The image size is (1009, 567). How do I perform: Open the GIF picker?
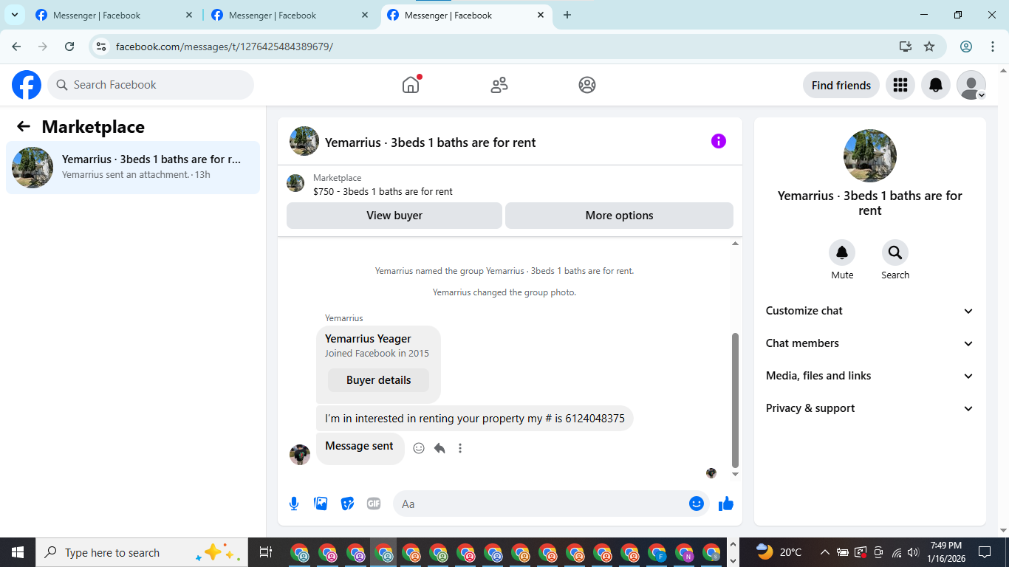[x=374, y=504]
